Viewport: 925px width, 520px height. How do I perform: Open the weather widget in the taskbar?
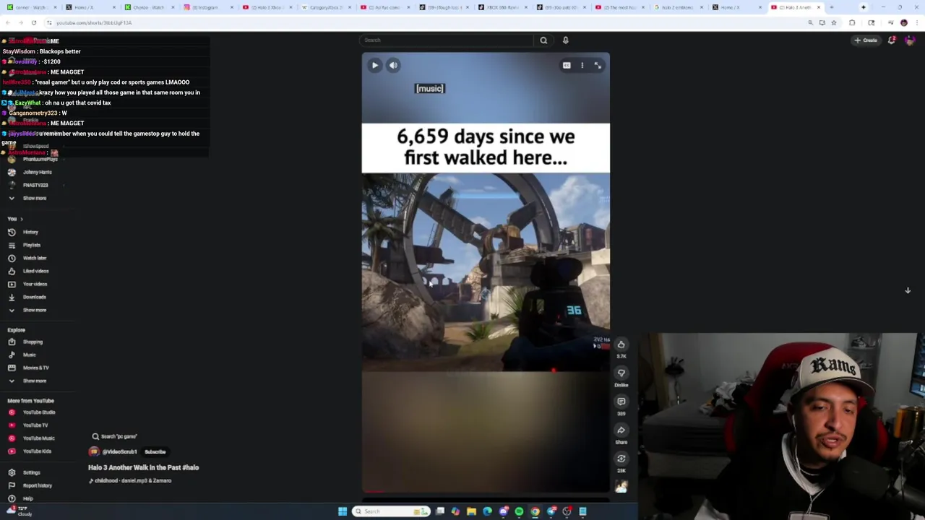[18, 511]
